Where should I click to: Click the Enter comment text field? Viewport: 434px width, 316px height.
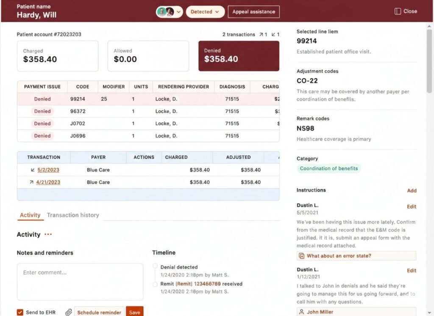80,281
